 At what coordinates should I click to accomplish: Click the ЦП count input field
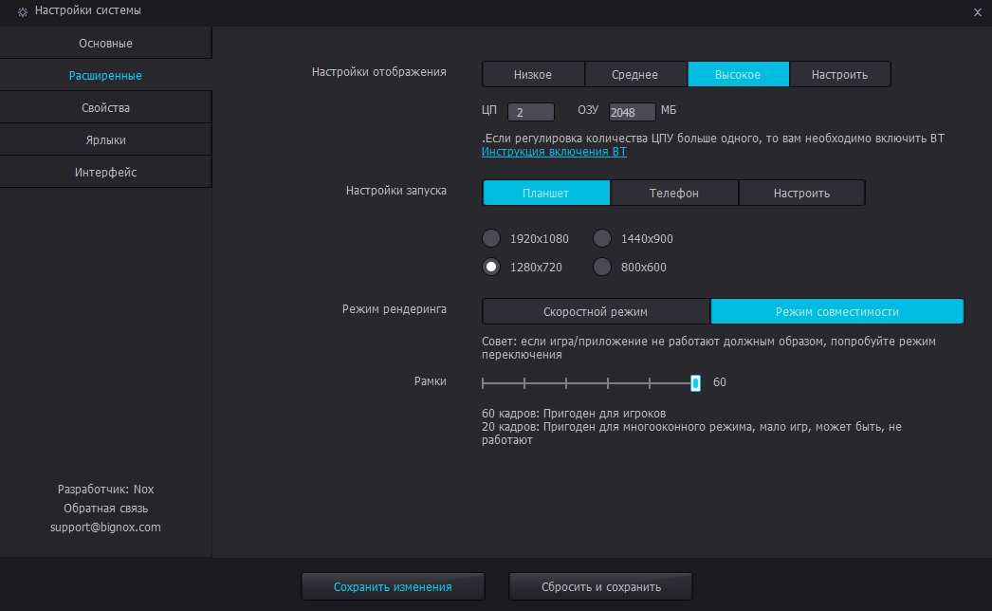click(531, 112)
